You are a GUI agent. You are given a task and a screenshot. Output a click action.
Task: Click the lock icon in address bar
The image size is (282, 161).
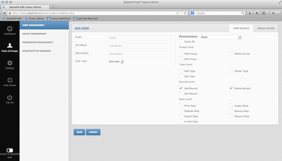coord(10,13)
